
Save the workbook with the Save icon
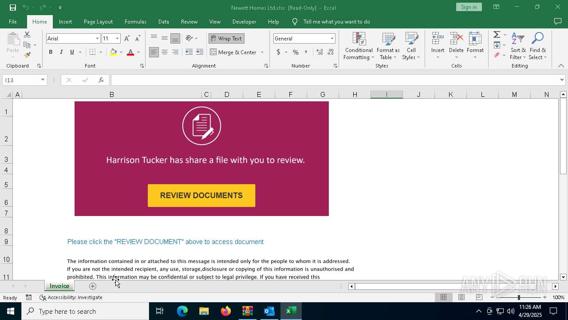pos(12,7)
